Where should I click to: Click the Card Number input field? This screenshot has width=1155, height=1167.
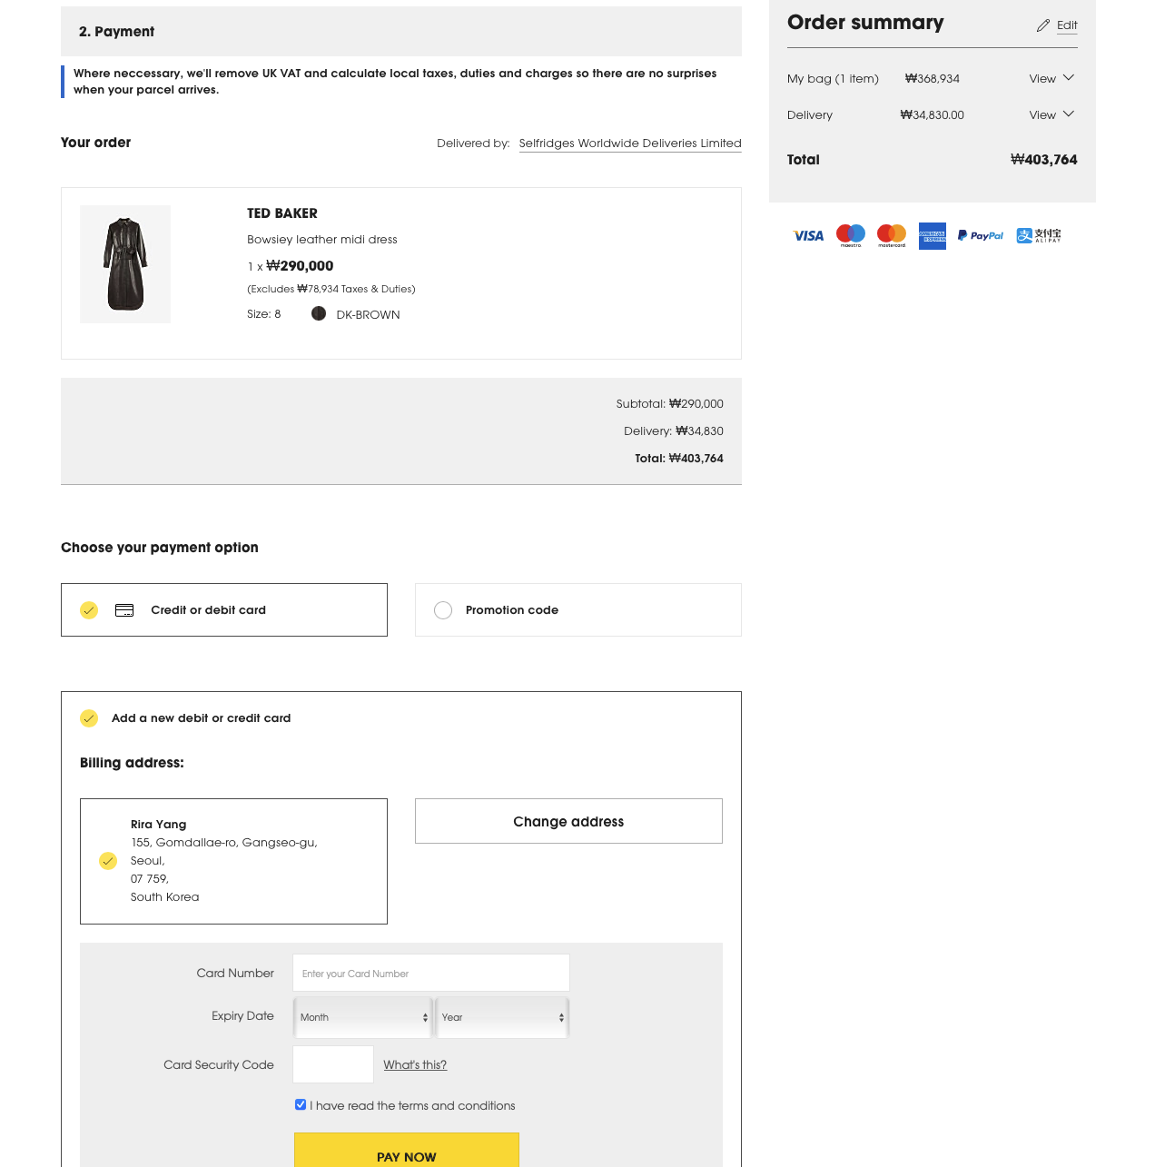[x=431, y=973]
